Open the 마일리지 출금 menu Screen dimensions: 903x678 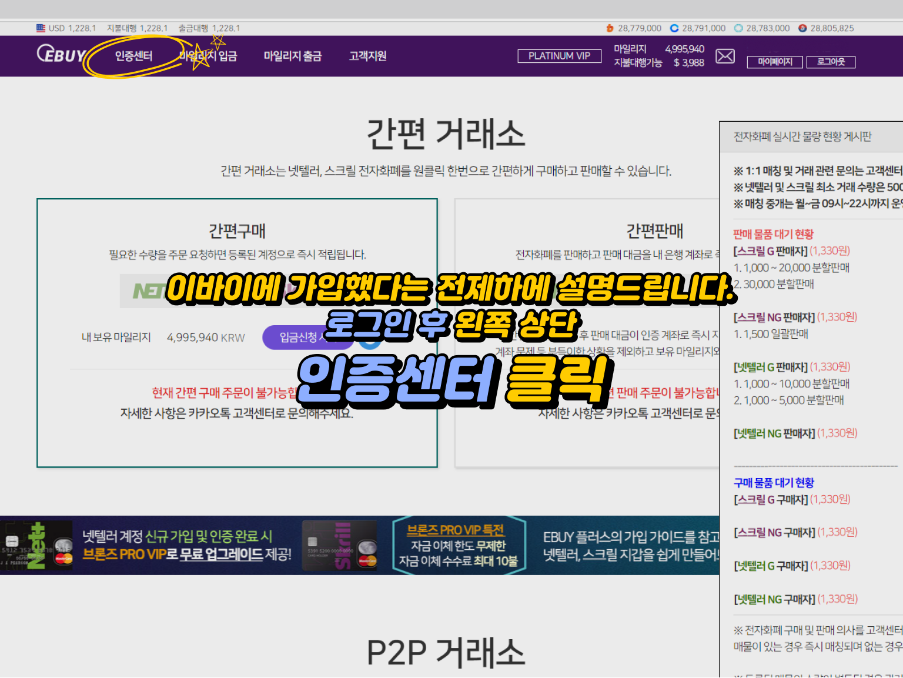click(292, 56)
